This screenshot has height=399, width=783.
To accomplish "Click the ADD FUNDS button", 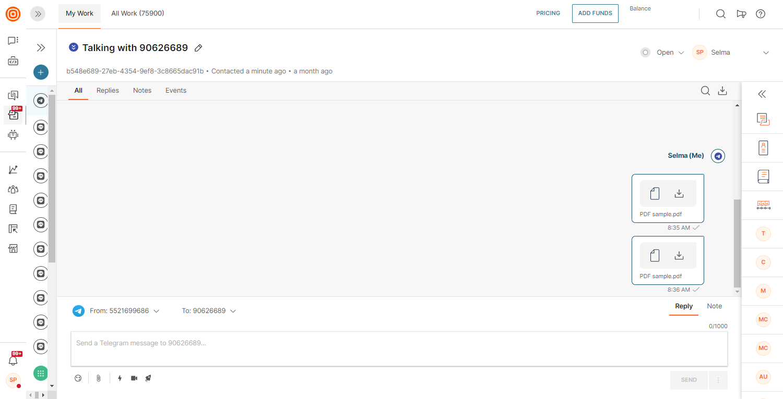I will point(595,14).
